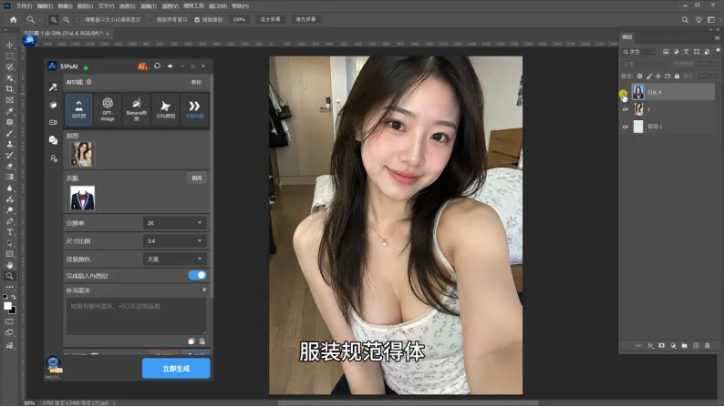Select the Clone Stamp tool
Image resolution: width=724 pixels, height=407 pixels.
click(10, 144)
